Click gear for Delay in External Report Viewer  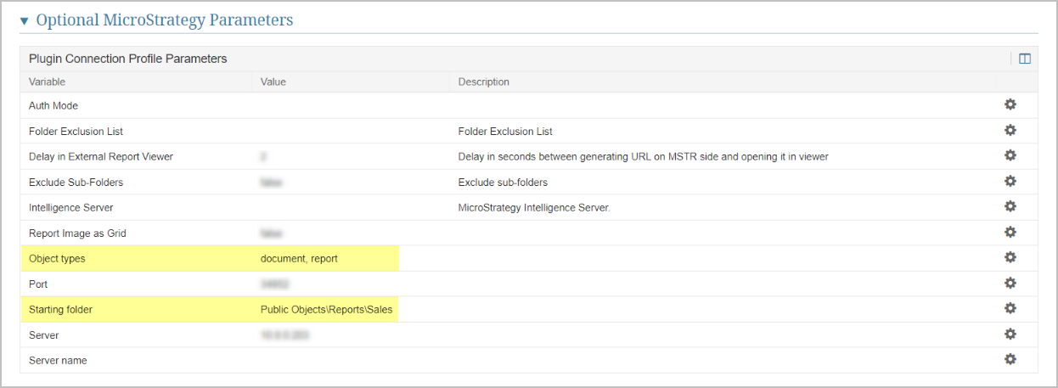[1010, 155]
